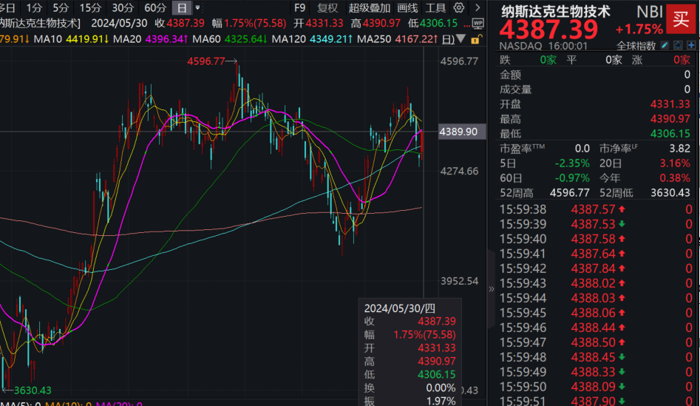Select the 15:59:42 tick at 4387.84
This screenshot has height=406, width=700.
pos(596,268)
